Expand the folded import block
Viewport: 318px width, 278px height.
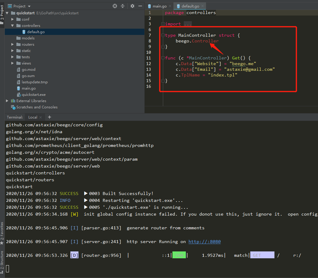pyautogui.click(x=163, y=24)
